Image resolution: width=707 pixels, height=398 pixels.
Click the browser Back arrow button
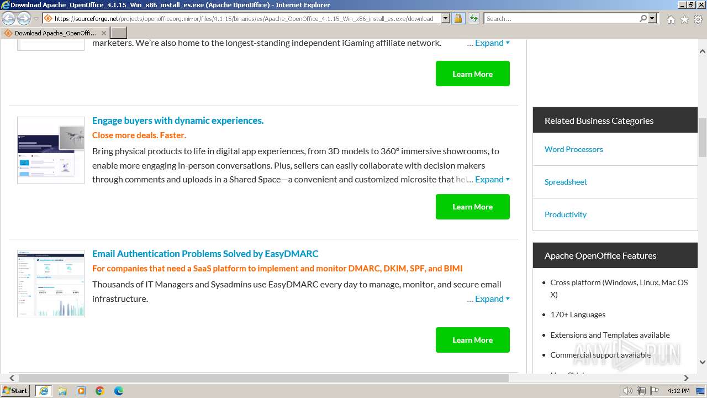point(9,19)
